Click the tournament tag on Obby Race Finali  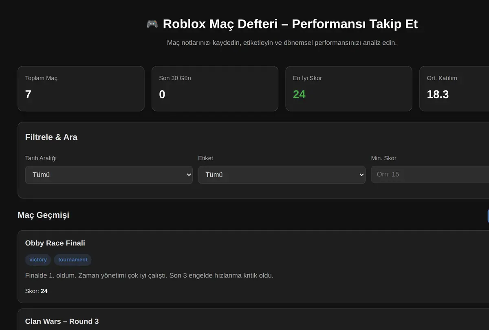coord(73,260)
